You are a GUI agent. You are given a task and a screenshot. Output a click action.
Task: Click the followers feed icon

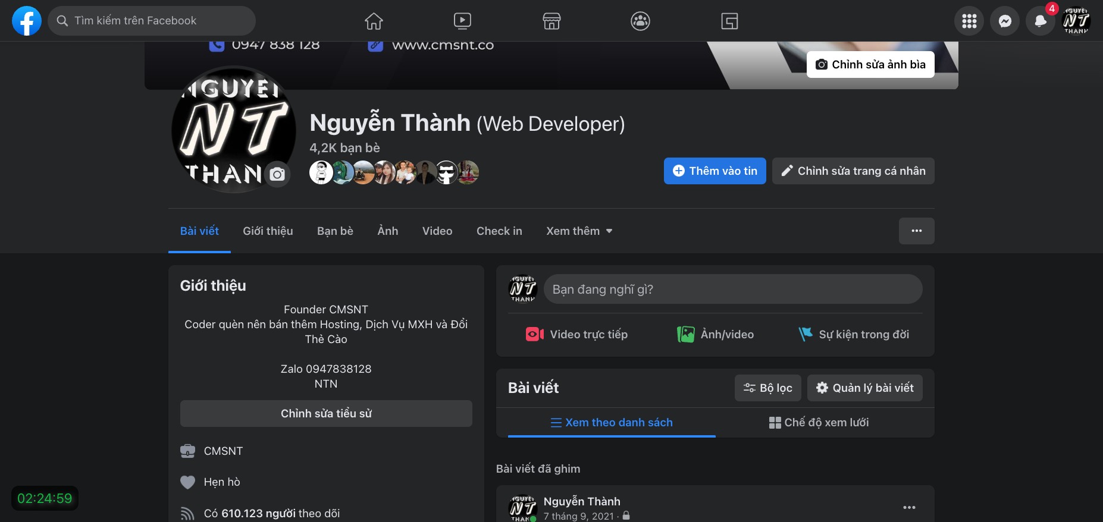pos(187,513)
